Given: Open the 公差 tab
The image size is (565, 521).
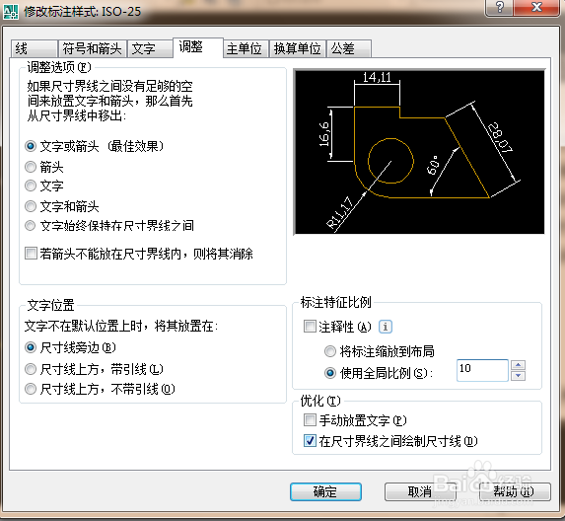Looking at the screenshot, I should pos(349,49).
